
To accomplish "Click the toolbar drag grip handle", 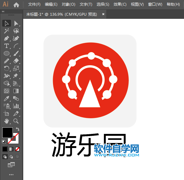I will click(x=11, y=15).
